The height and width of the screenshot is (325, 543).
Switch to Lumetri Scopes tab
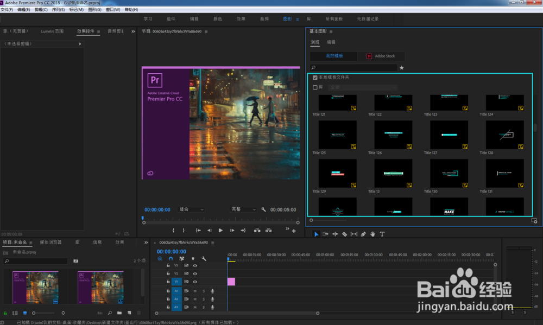click(52, 31)
